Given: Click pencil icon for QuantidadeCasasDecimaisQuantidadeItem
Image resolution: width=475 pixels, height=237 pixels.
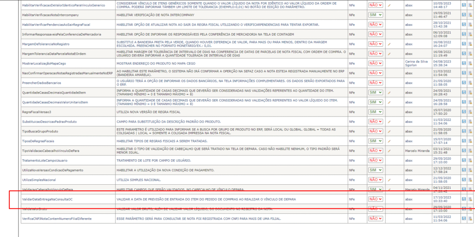Looking at the screenshot, I should [390, 93].
